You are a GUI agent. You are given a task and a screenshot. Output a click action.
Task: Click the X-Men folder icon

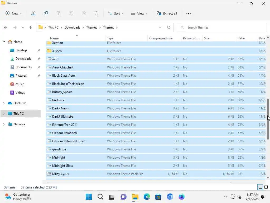pyautogui.click(x=49, y=51)
